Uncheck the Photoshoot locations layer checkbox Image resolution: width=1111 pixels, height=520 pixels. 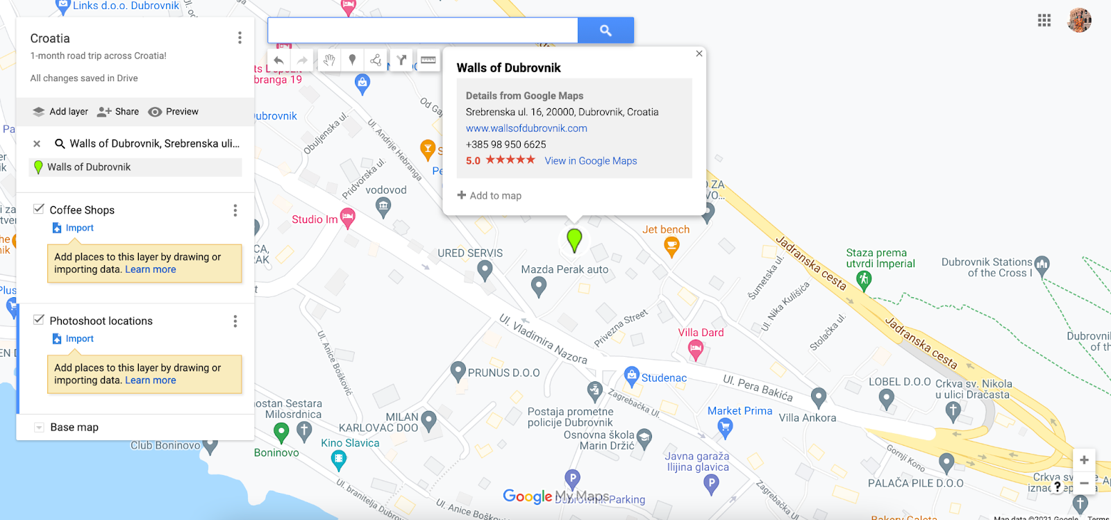click(x=39, y=320)
